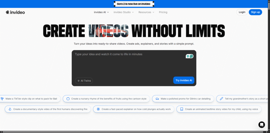
Task: Select the animated bedtime story prompt
Action: tap(219, 109)
